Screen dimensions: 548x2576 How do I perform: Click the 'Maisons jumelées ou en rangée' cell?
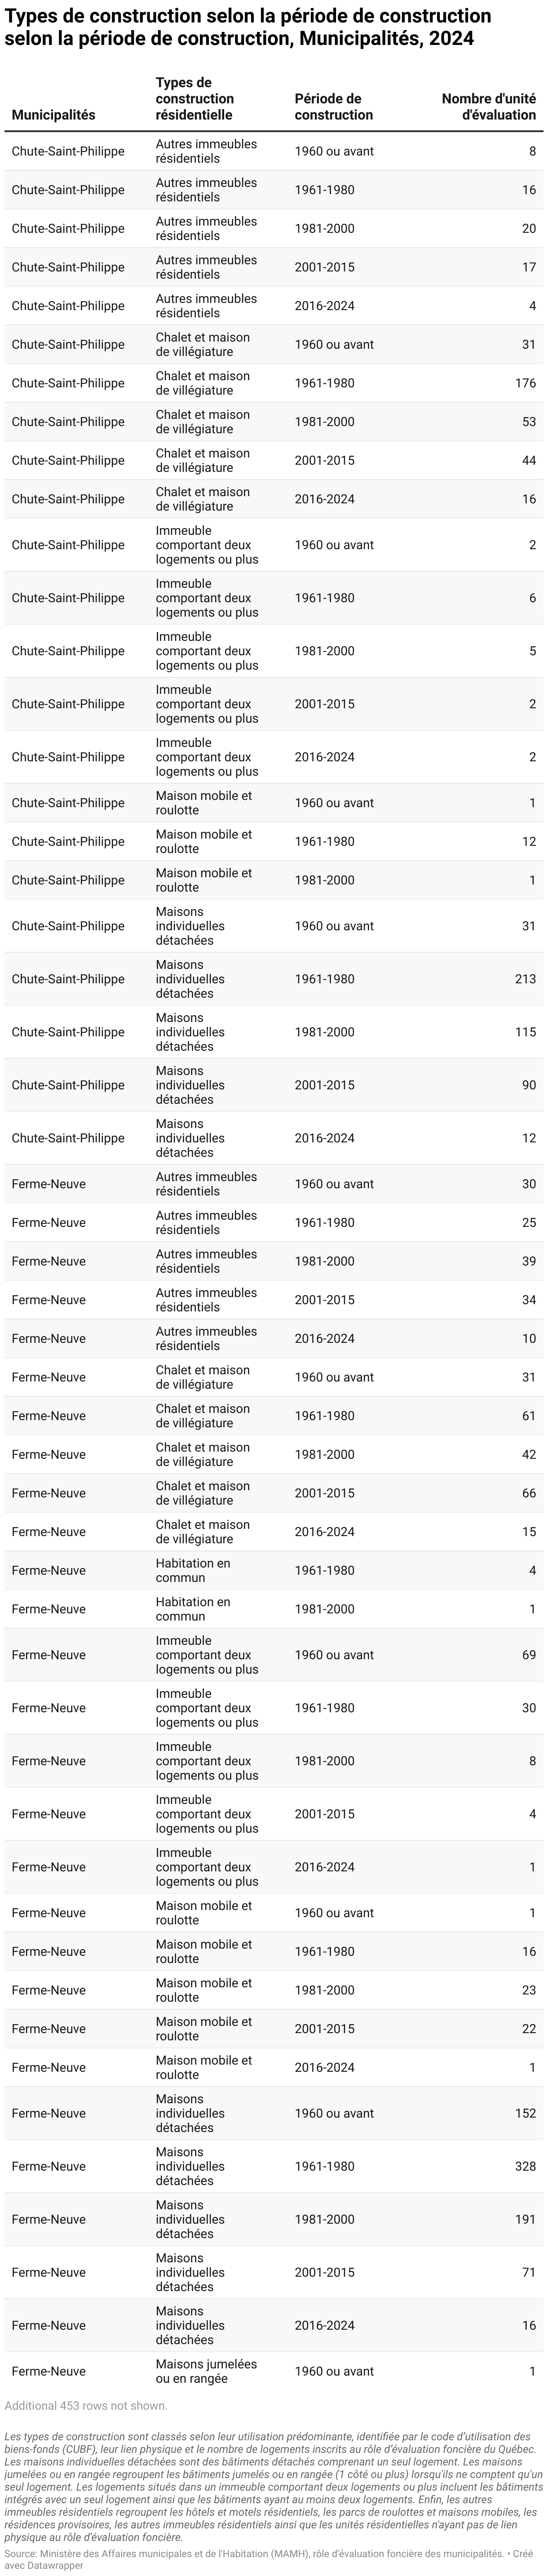tap(207, 2371)
